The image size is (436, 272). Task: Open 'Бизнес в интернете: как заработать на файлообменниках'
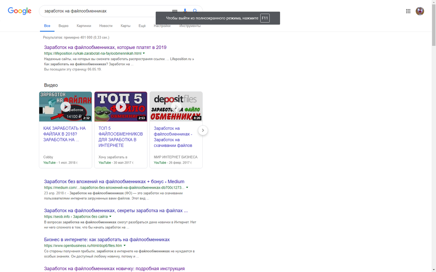(107, 239)
